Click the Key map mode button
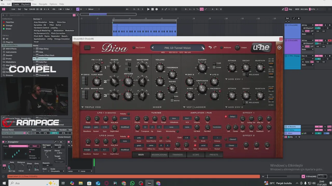332x186 pixels. [x=290, y=9]
